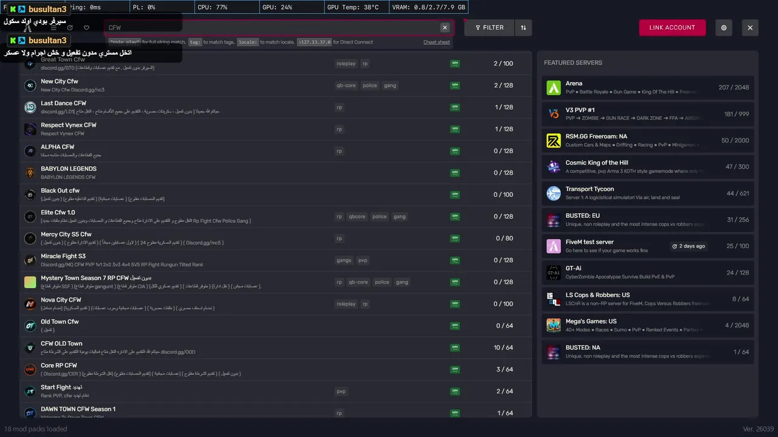Click the Old Town Cfw server icon
The image size is (778, 437).
click(x=30, y=326)
